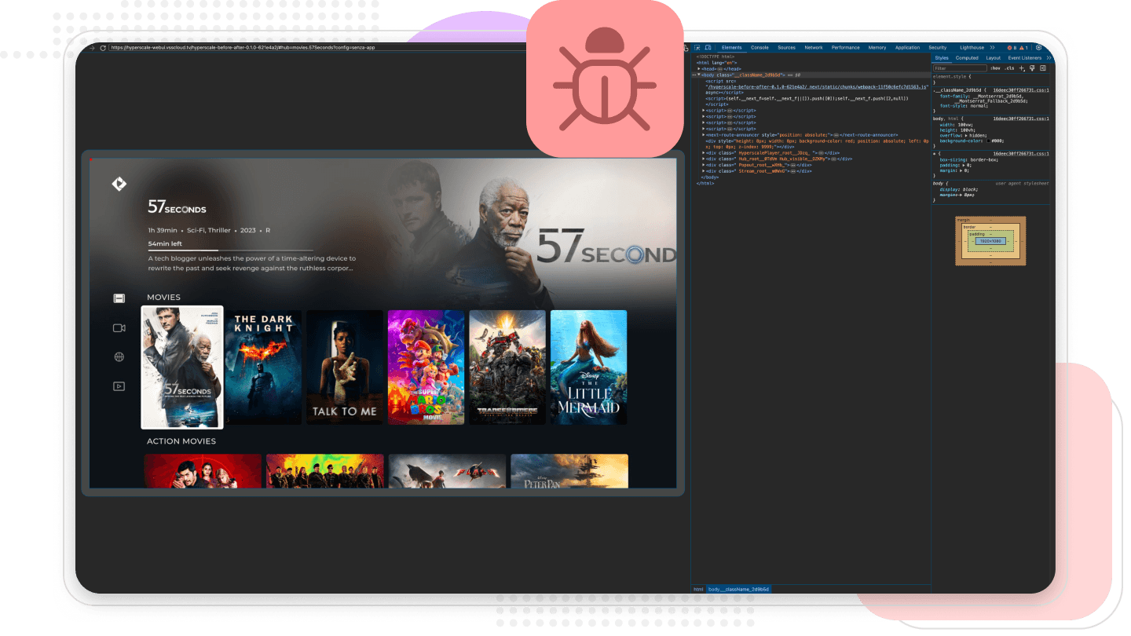
Task: Click the 'font-style: normal' declaration
Action: 962,106
